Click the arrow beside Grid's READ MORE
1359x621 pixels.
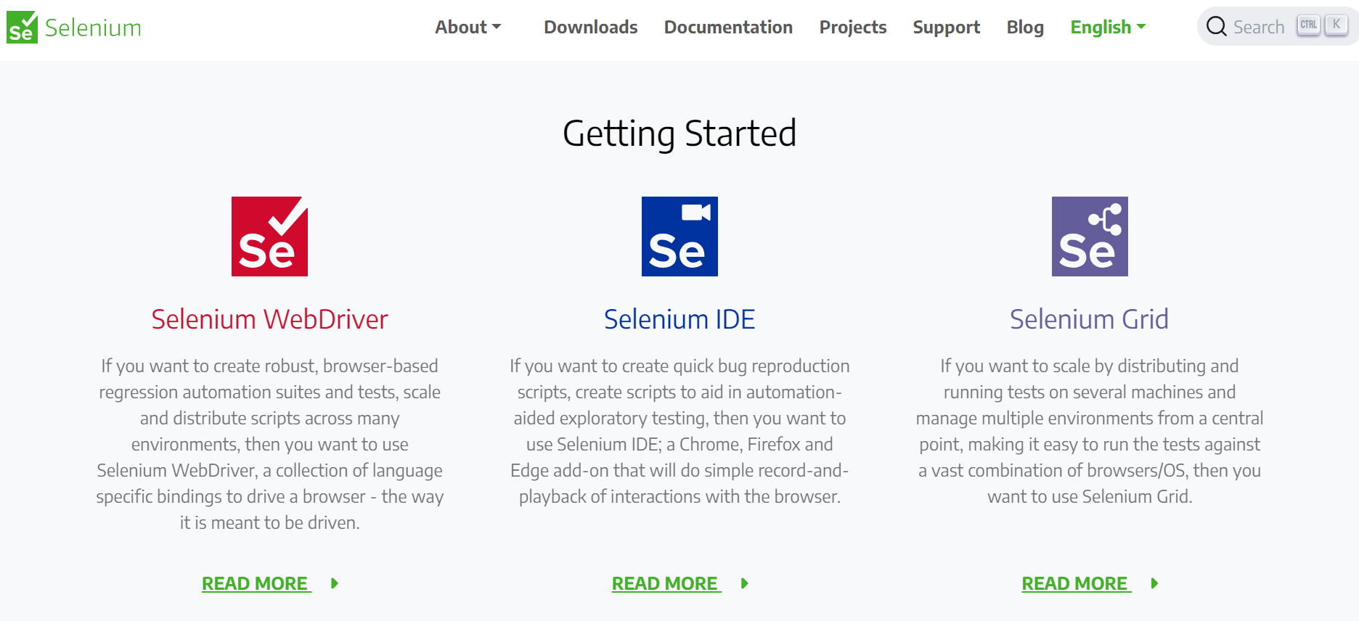(x=1154, y=583)
